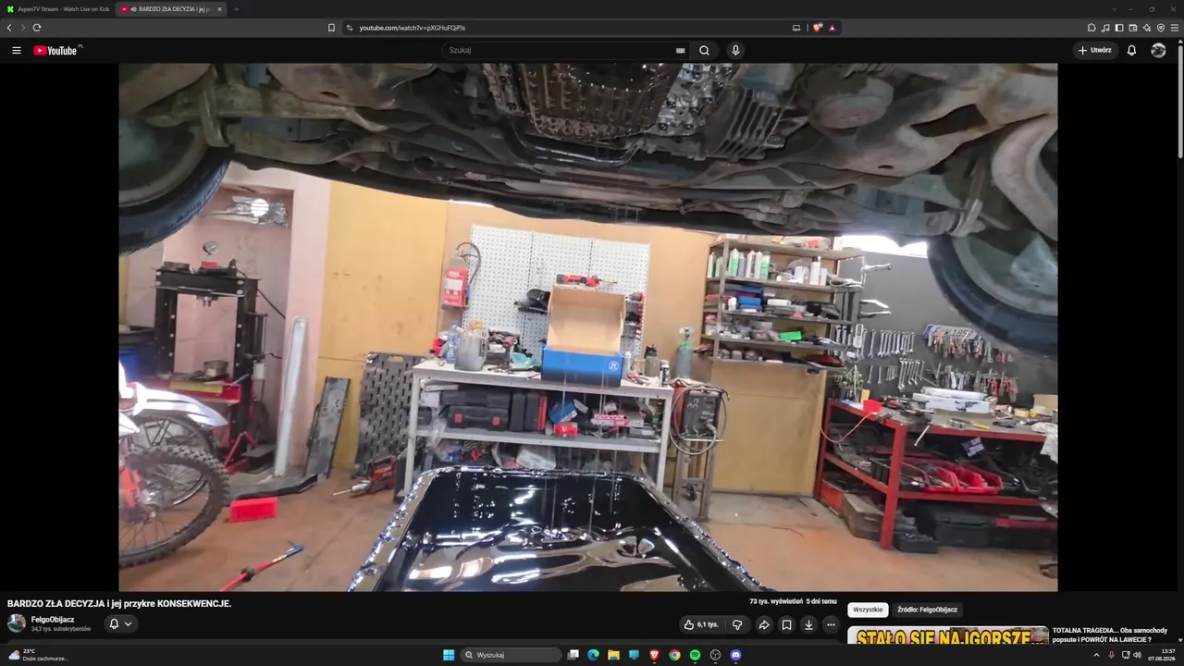Image resolution: width=1184 pixels, height=666 pixels.
Task: Expand the subscription notification bell dropdown
Action: click(120, 623)
